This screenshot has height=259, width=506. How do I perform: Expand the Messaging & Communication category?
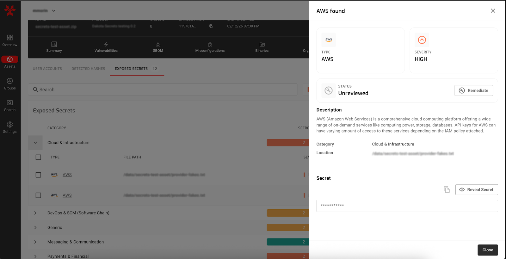(x=35, y=242)
